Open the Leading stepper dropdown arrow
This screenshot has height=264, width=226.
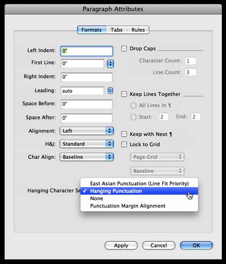[x=110, y=91]
